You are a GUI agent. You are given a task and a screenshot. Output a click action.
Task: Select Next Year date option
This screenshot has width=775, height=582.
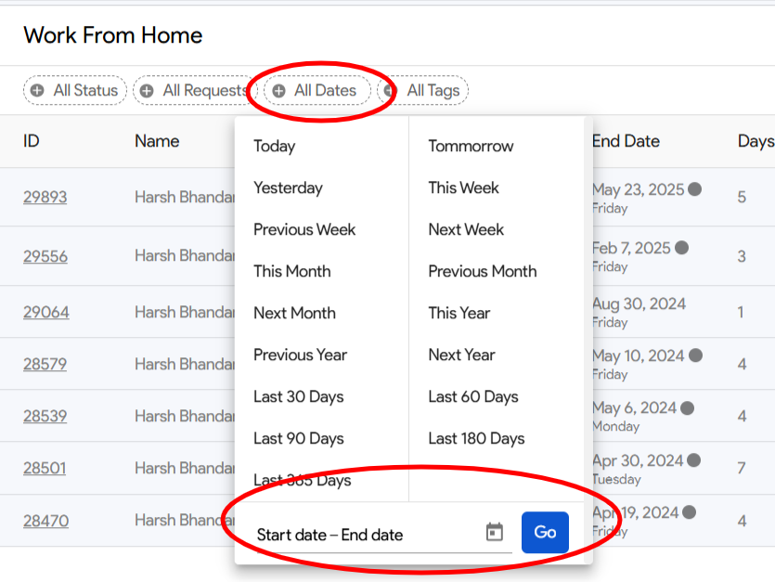tap(461, 355)
